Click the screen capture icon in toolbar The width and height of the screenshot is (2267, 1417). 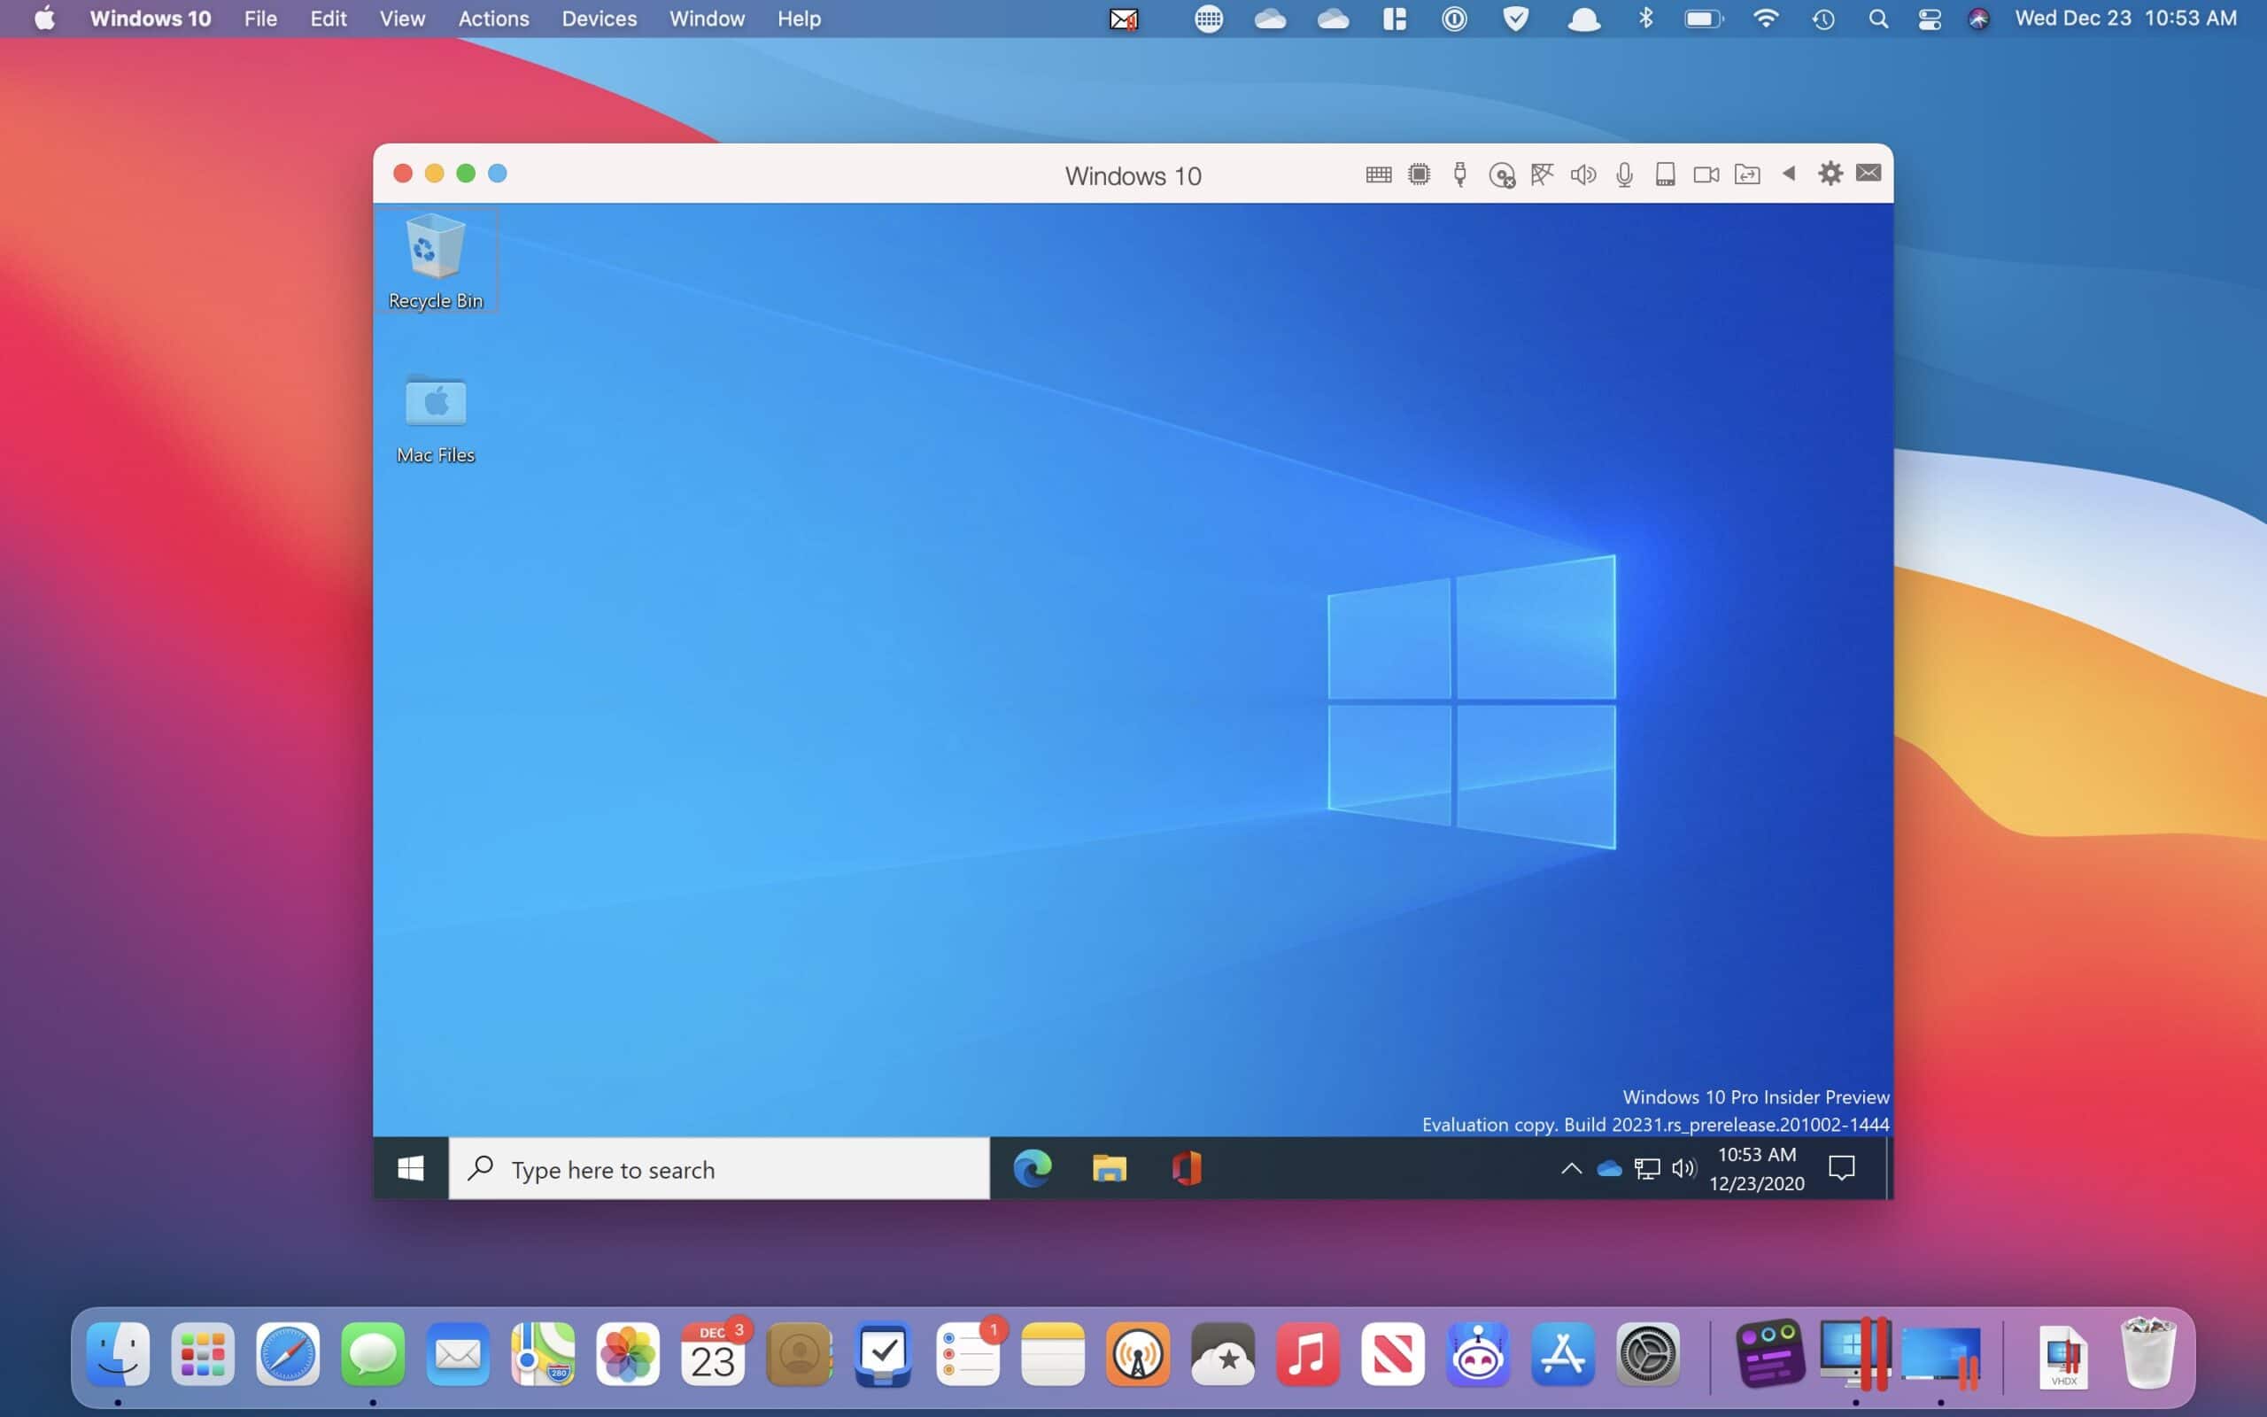[1704, 174]
